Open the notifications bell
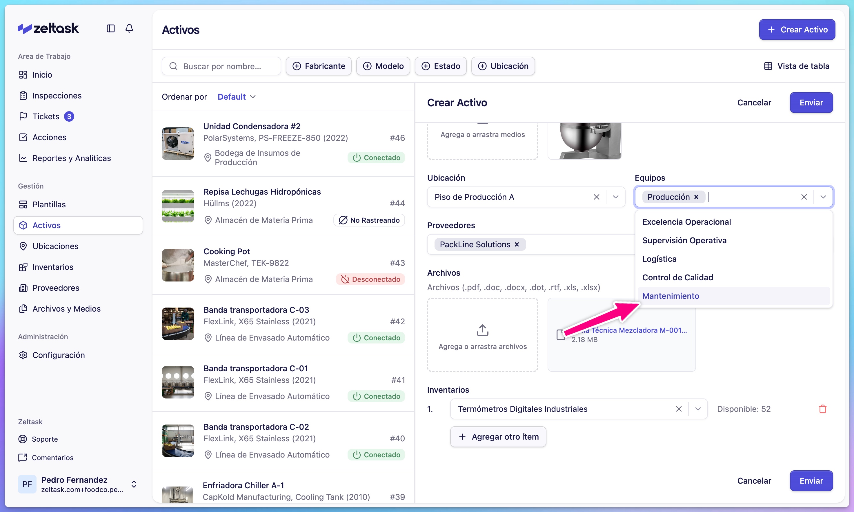Screen dimensions: 854x512 tap(129, 28)
